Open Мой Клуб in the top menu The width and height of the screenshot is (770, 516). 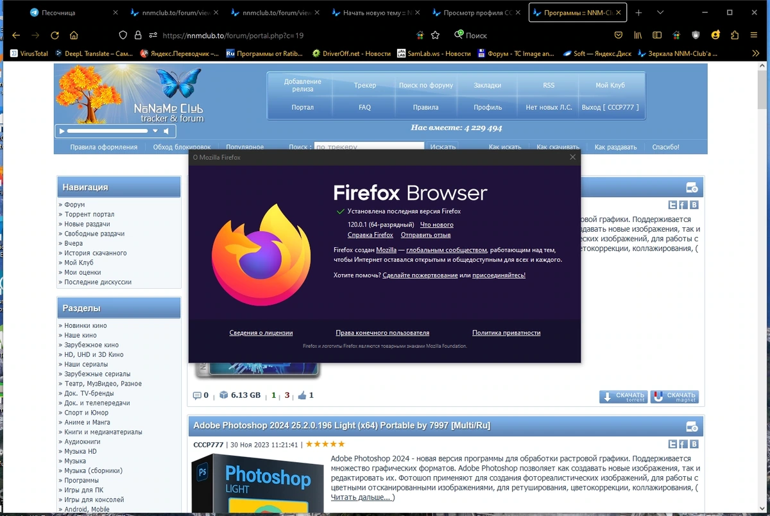coord(610,85)
